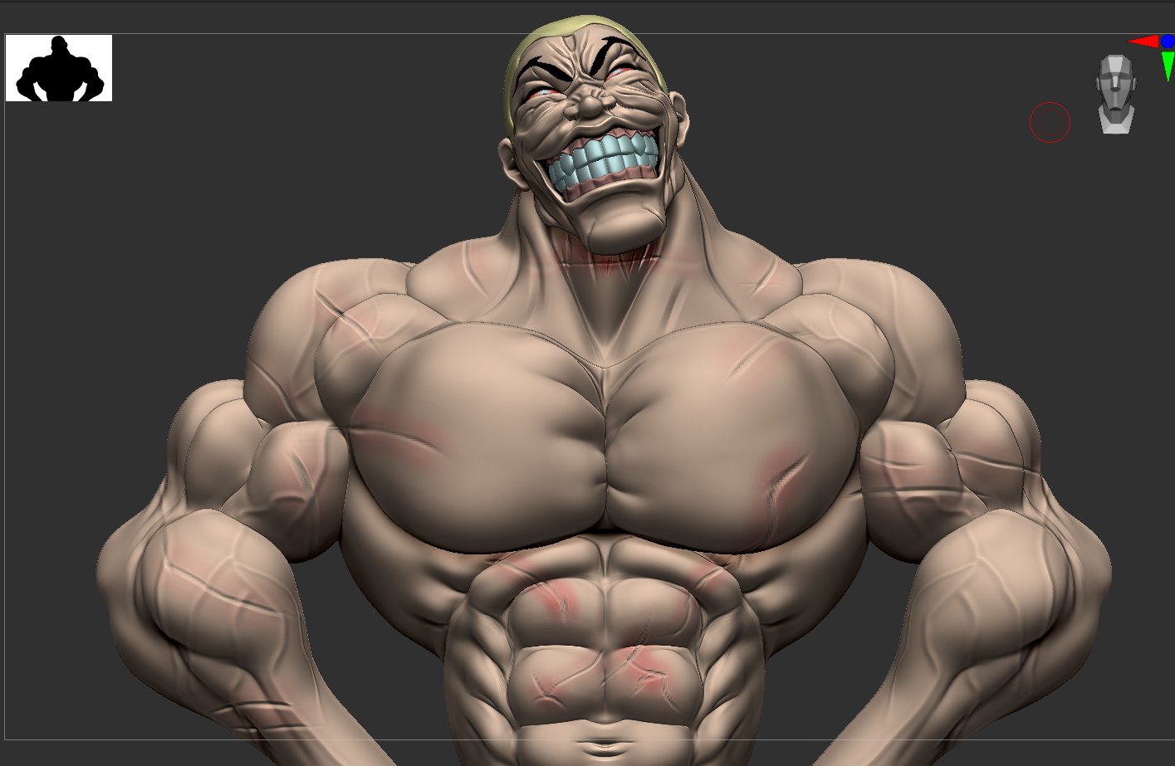Select the blue Z-axis dot of gizmo
Viewport: 1175px width, 766px height.
tap(1168, 41)
